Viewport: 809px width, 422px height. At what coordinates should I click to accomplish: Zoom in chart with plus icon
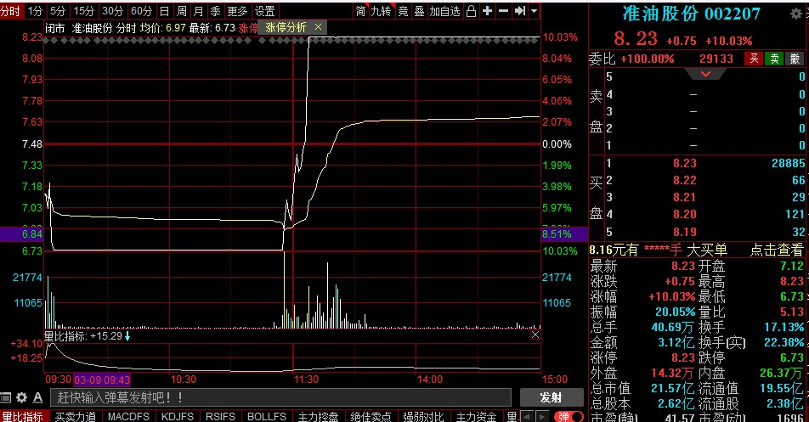(x=487, y=11)
